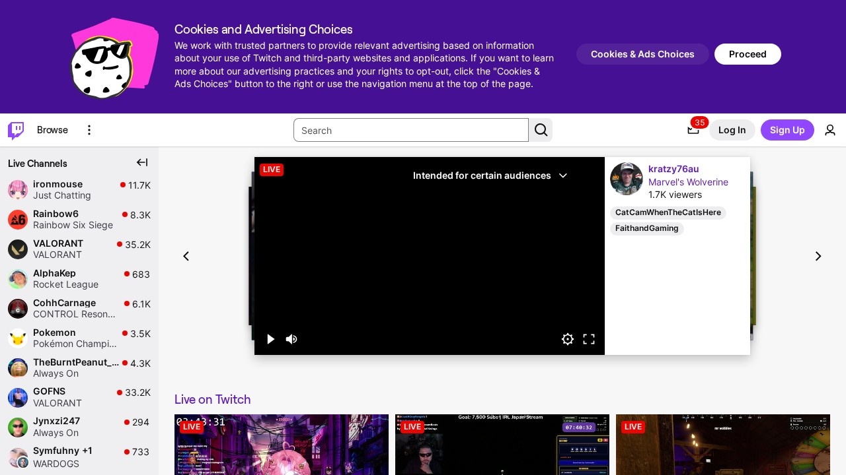Select CatCamWhenTheCatIsHere tag
Viewport: 846px width, 475px height.
(668, 212)
